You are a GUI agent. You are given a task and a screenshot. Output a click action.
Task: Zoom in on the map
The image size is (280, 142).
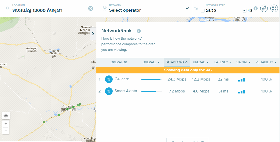click(x=6, y=124)
